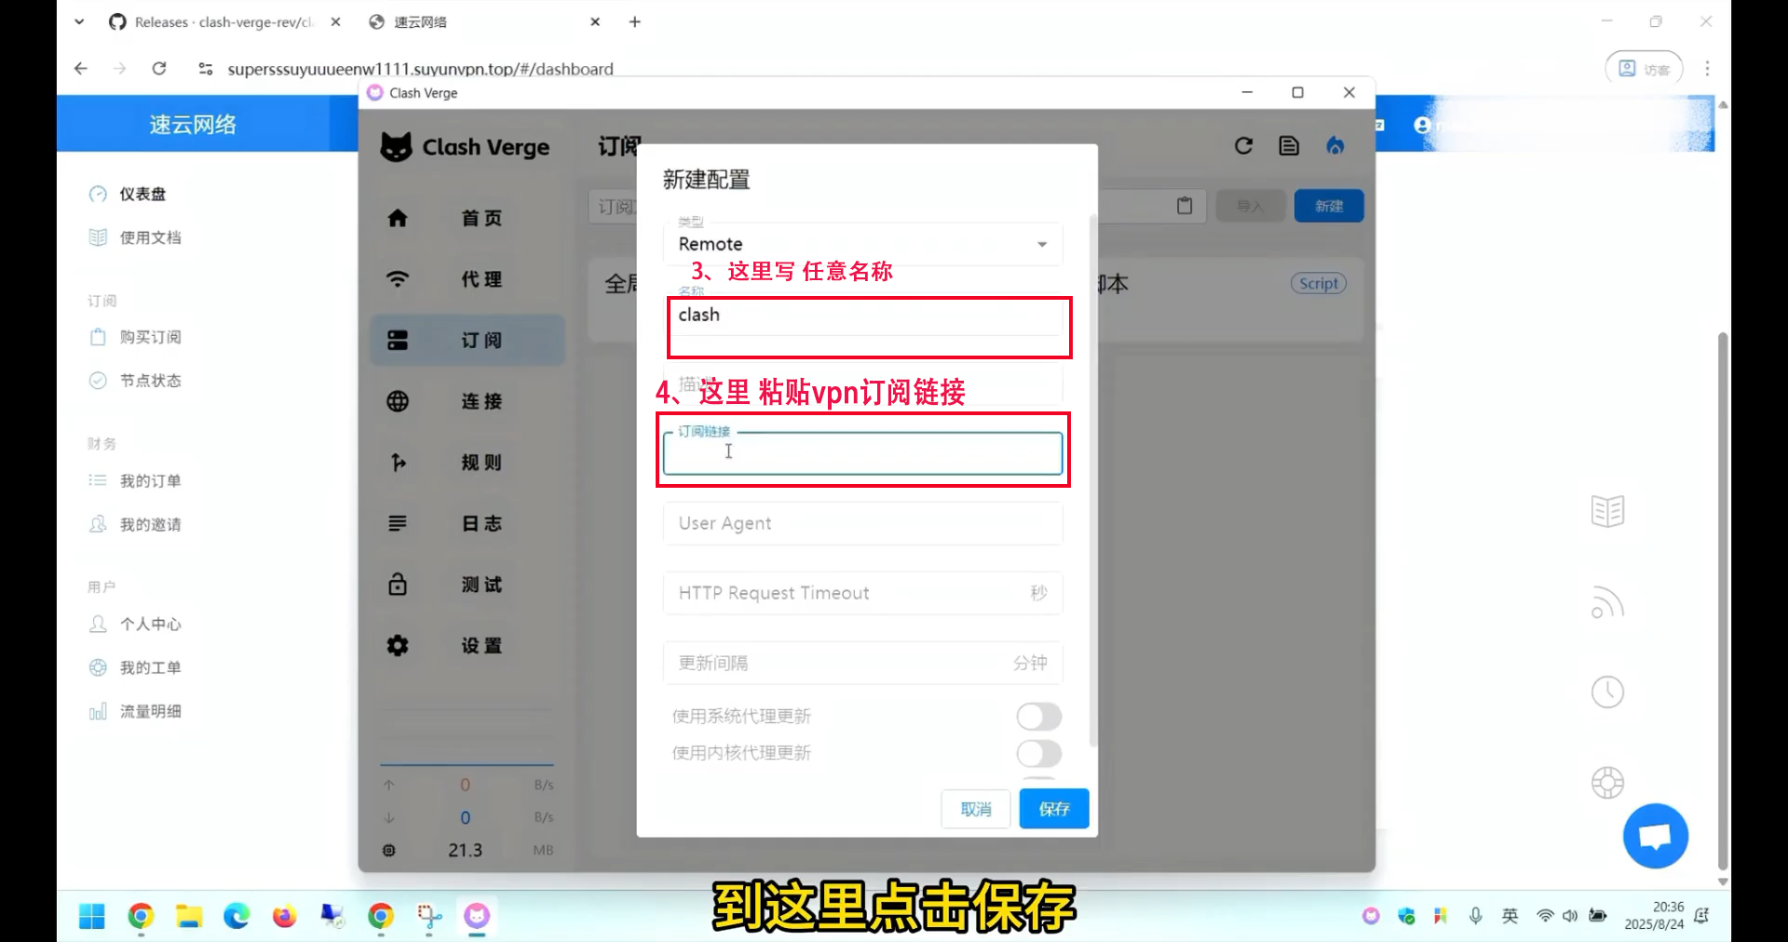Open 流量明细 in the website sidebar
This screenshot has width=1788, height=942.
[x=149, y=711]
